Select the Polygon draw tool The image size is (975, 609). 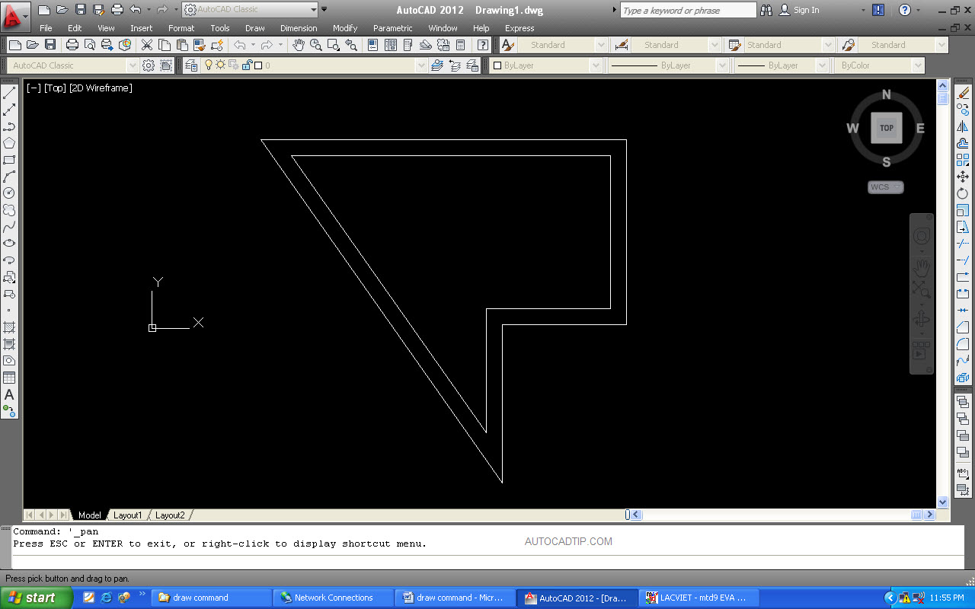(x=9, y=143)
